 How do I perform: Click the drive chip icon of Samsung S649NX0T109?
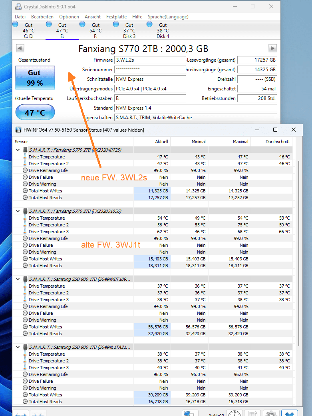point(25,279)
